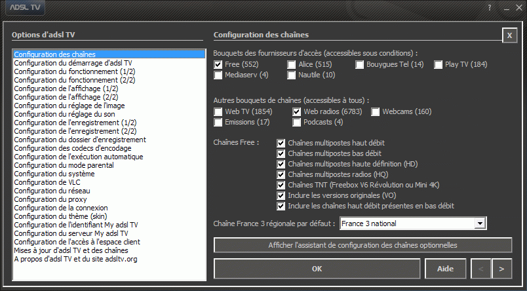The image size is (527, 291).
Task: Uncheck Chaînes multipostes haute définition (HD)
Action: 281,164
